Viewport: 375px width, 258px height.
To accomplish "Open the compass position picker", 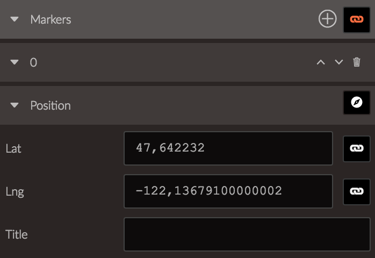I will tap(357, 103).
